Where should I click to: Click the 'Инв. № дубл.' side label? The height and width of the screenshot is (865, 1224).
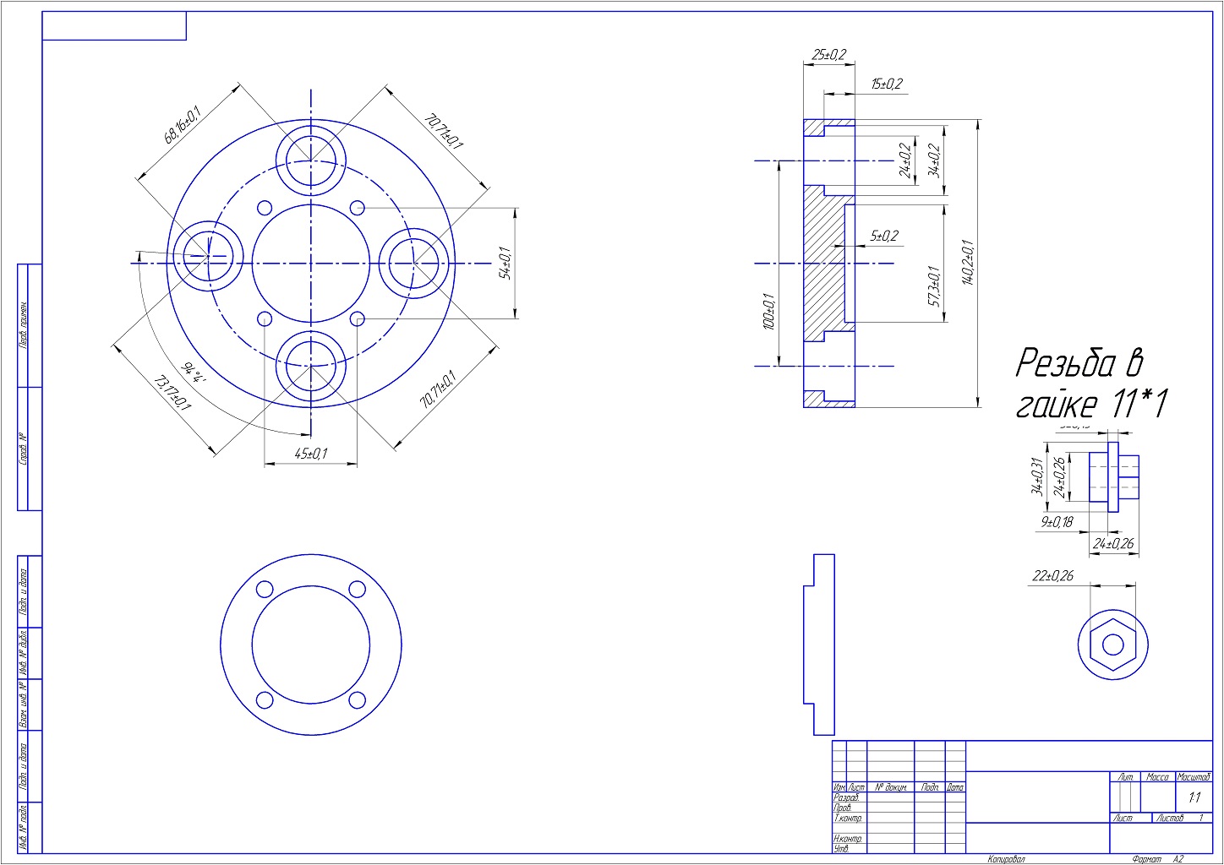coord(24,653)
